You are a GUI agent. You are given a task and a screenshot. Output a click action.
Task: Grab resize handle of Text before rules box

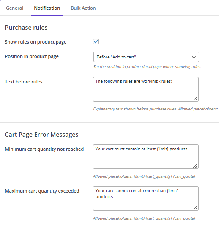[x=195, y=99]
